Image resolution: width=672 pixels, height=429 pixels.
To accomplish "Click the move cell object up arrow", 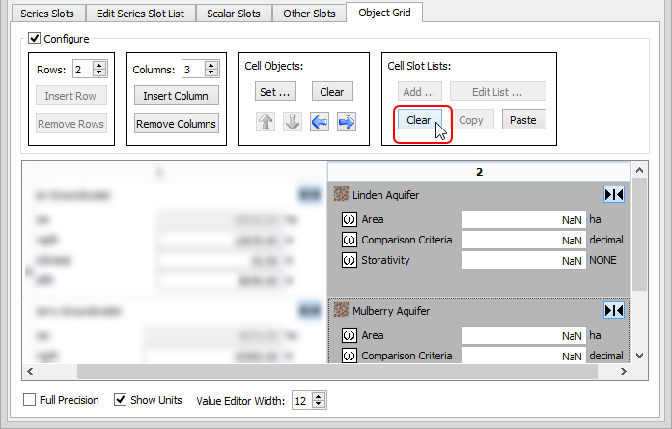I will [x=266, y=123].
